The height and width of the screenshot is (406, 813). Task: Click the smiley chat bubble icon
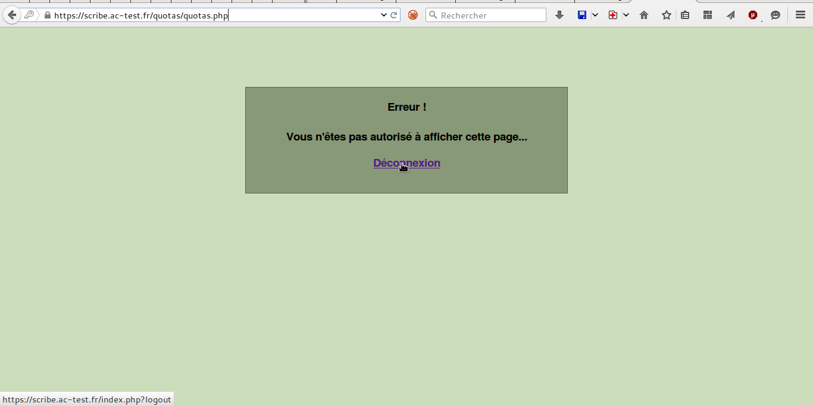tap(776, 15)
